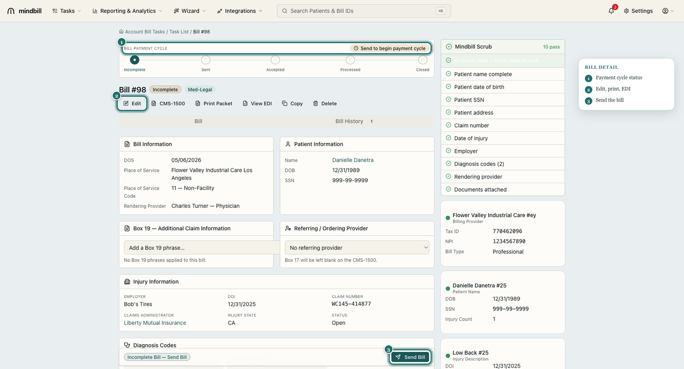Click the Send Bill button

tap(410, 357)
